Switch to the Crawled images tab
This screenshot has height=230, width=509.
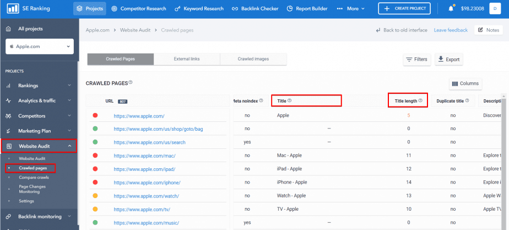[x=253, y=59]
